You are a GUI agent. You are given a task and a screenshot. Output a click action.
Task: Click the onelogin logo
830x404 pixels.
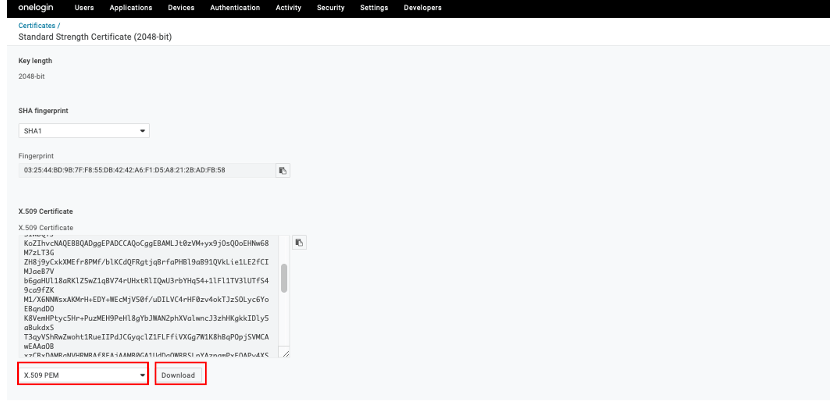coord(36,8)
